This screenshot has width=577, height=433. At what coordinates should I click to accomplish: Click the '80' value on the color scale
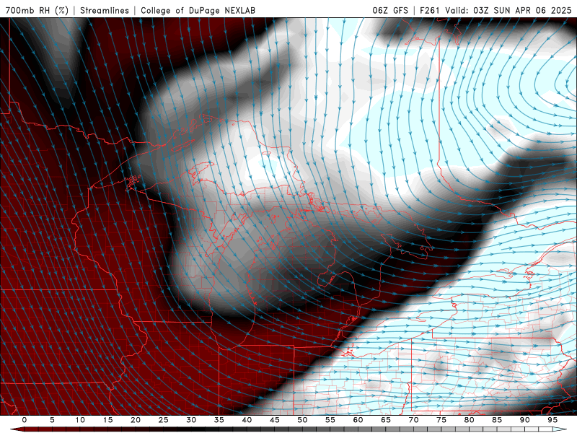point(470,420)
